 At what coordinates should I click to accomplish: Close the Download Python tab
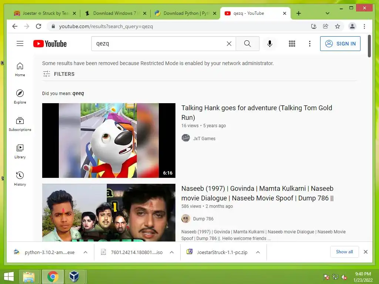(x=215, y=13)
